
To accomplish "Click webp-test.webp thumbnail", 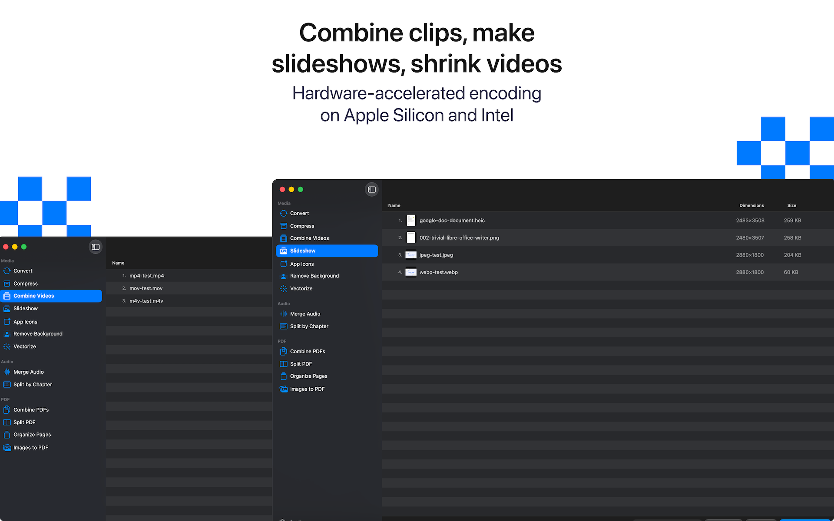I will (x=411, y=272).
